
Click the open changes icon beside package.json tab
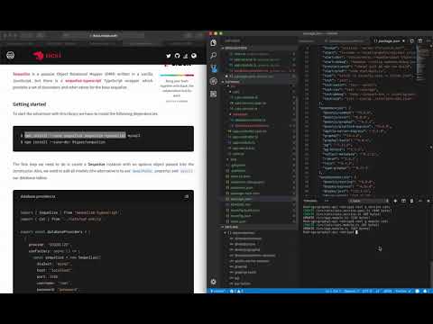tap(412, 40)
